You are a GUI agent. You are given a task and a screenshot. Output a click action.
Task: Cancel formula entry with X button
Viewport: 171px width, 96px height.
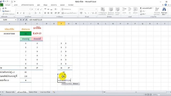pos(21,20)
